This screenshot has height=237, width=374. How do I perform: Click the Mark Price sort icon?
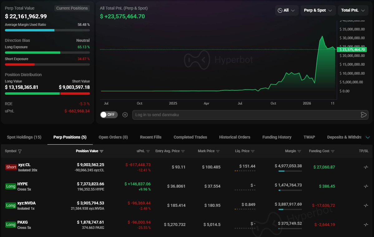pos(218,151)
